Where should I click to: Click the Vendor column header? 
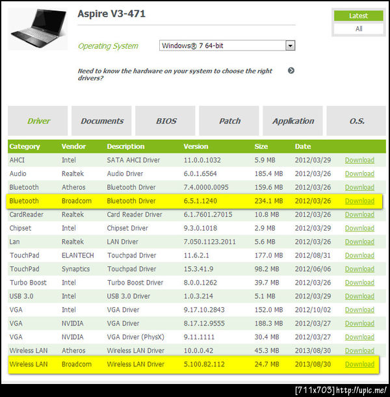point(73,146)
